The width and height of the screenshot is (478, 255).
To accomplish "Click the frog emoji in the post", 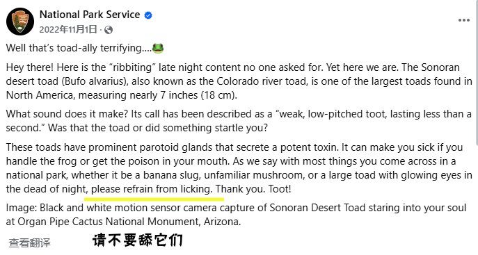I will 158,48.
